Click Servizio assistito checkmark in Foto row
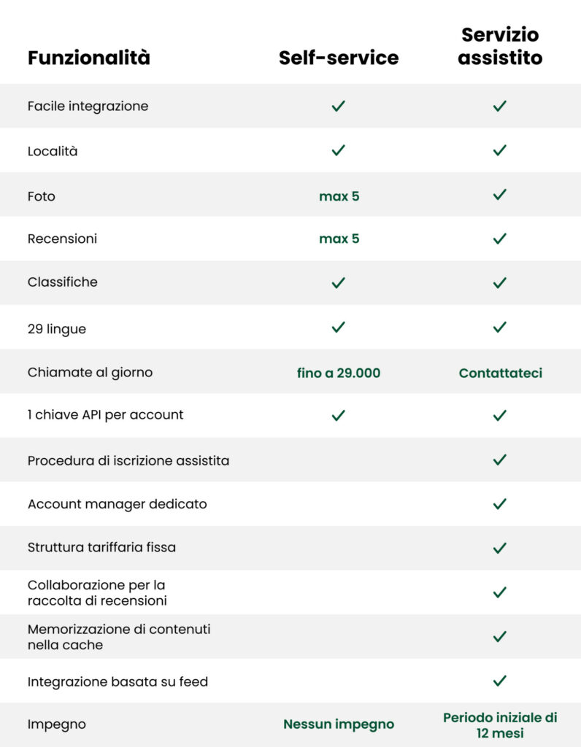Image resolution: width=581 pixels, height=747 pixels. pyautogui.click(x=499, y=194)
